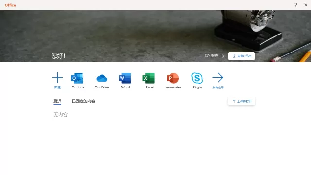Launch the Excel app icon

click(149, 78)
